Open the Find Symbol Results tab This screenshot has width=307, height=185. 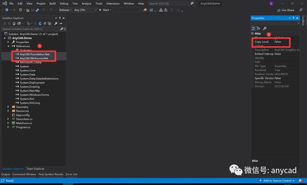point(51,174)
